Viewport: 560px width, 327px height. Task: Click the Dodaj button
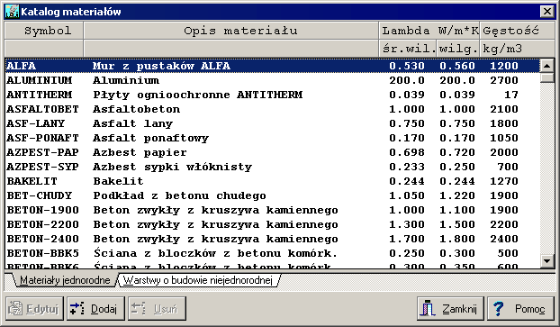click(95, 308)
